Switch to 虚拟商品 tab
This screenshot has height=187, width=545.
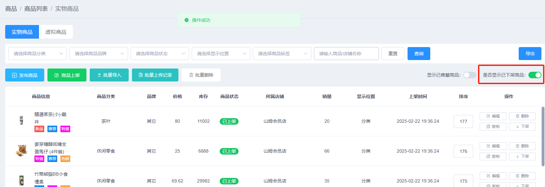(x=56, y=32)
